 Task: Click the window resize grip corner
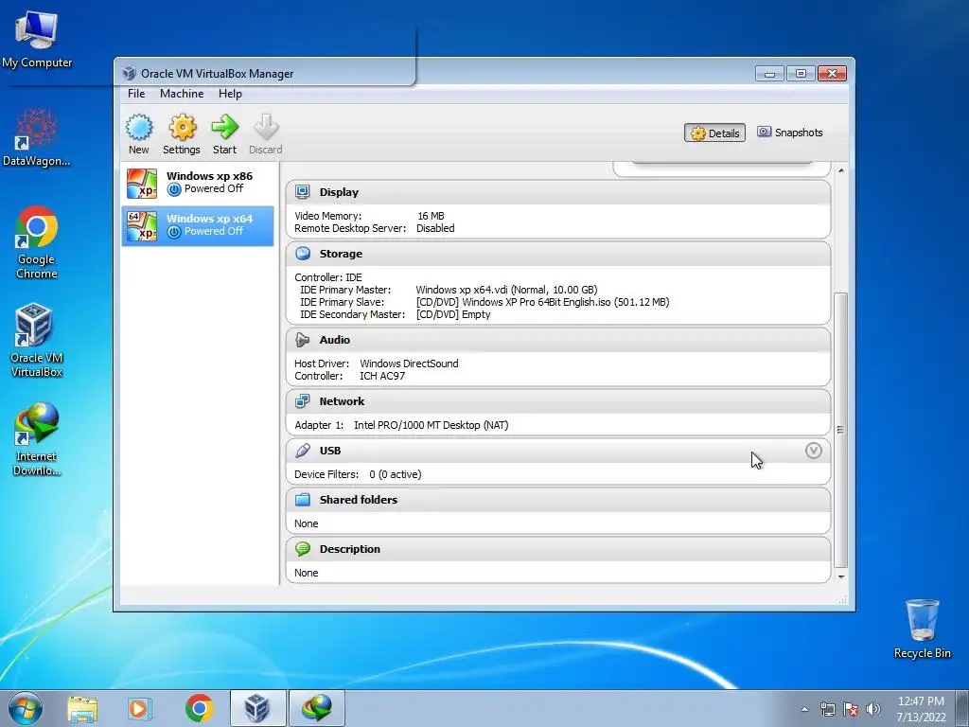click(x=843, y=599)
